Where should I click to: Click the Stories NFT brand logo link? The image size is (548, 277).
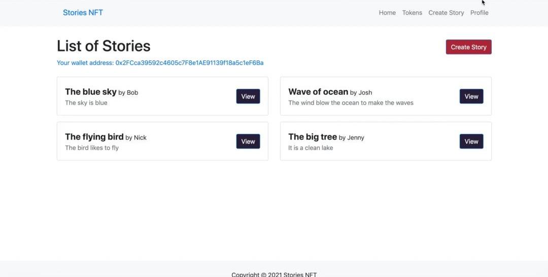pyautogui.click(x=83, y=13)
